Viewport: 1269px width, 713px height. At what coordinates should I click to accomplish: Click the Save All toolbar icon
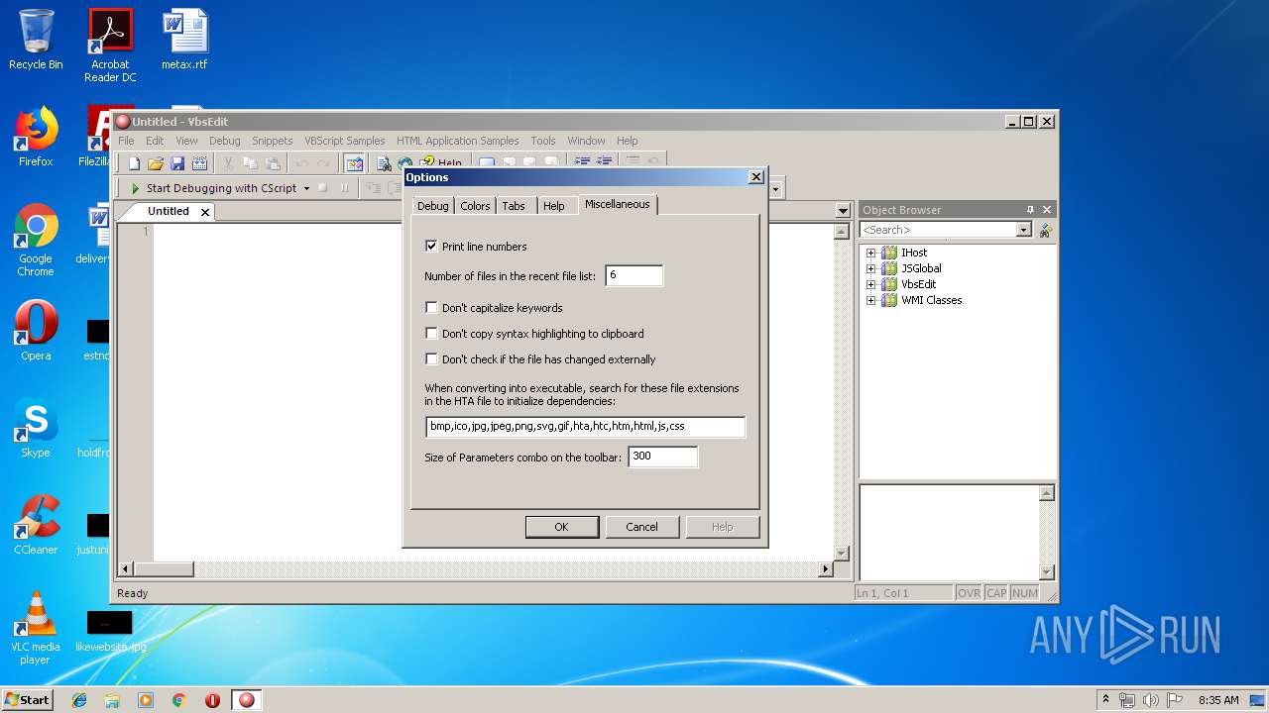click(199, 163)
